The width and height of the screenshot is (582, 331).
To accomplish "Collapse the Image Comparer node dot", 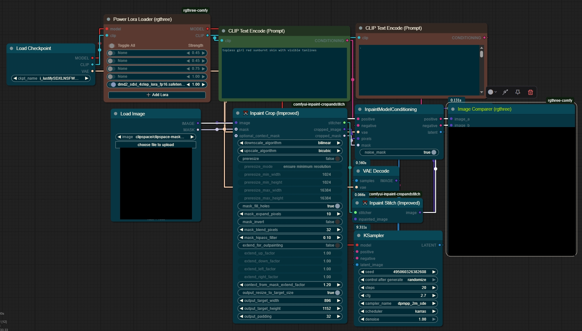I will point(453,109).
